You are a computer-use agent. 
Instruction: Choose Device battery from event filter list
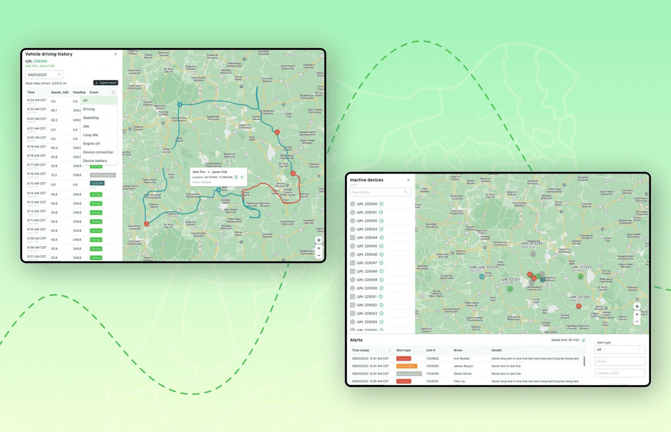tap(95, 161)
